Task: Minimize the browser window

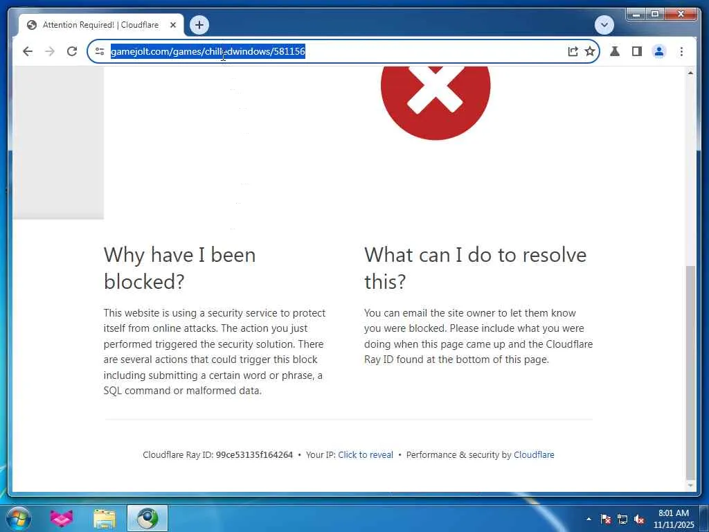Action: click(x=636, y=15)
